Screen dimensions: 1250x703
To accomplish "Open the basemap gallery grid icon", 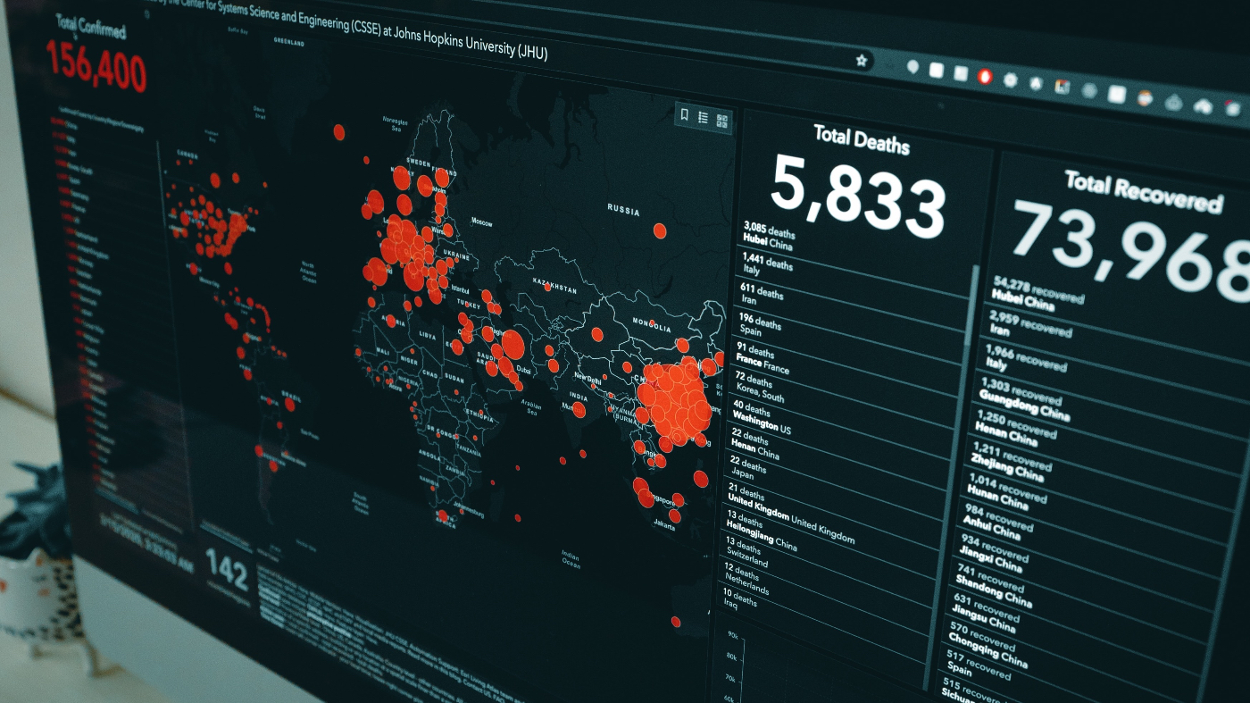I will (x=722, y=121).
